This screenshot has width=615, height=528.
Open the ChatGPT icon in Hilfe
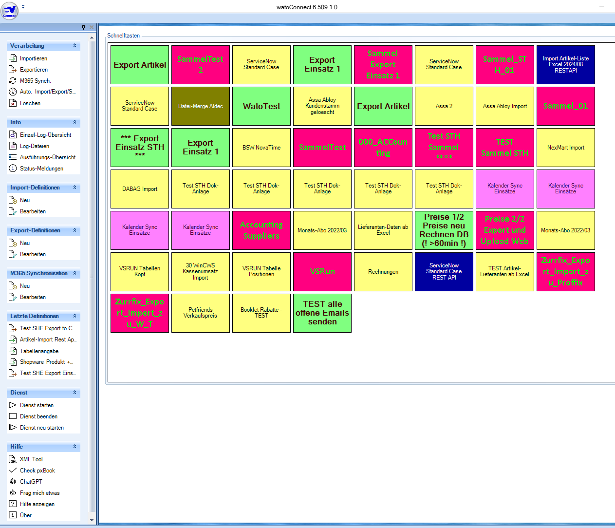coord(13,482)
